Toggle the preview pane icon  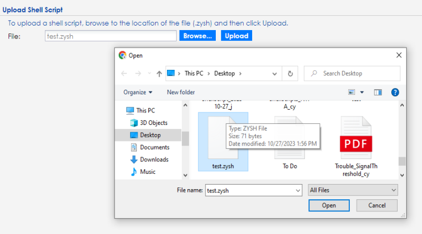pos(378,92)
